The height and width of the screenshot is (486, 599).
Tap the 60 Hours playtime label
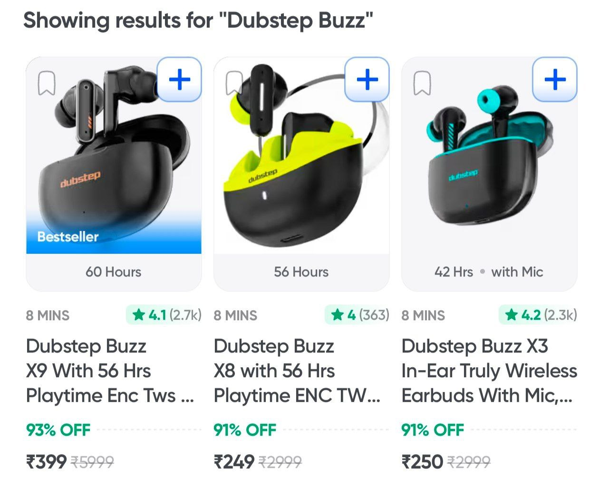114,272
